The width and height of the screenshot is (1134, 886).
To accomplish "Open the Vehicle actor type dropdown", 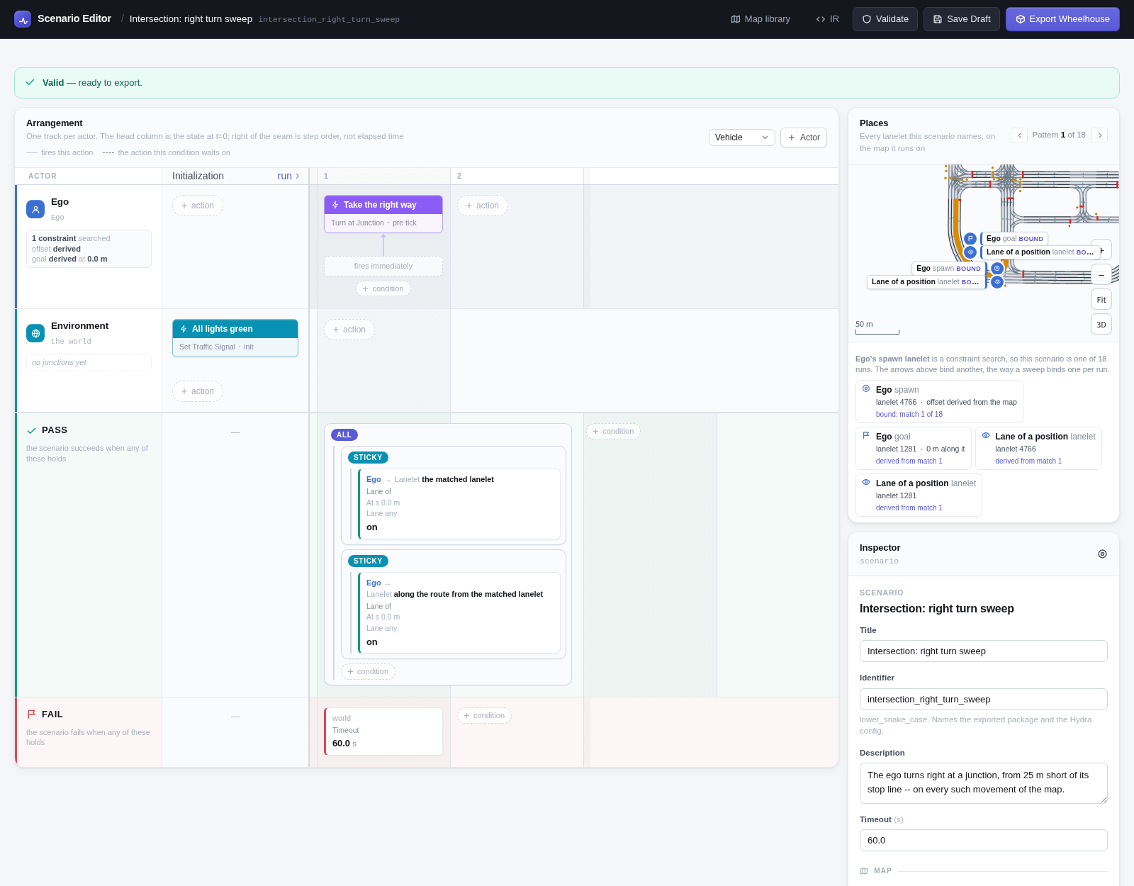I will coord(742,138).
